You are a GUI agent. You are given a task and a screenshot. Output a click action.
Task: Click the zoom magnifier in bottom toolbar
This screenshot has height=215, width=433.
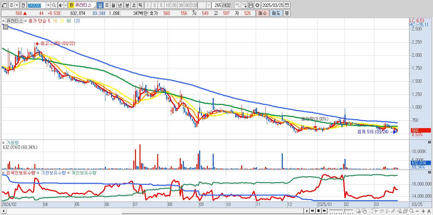(411, 211)
